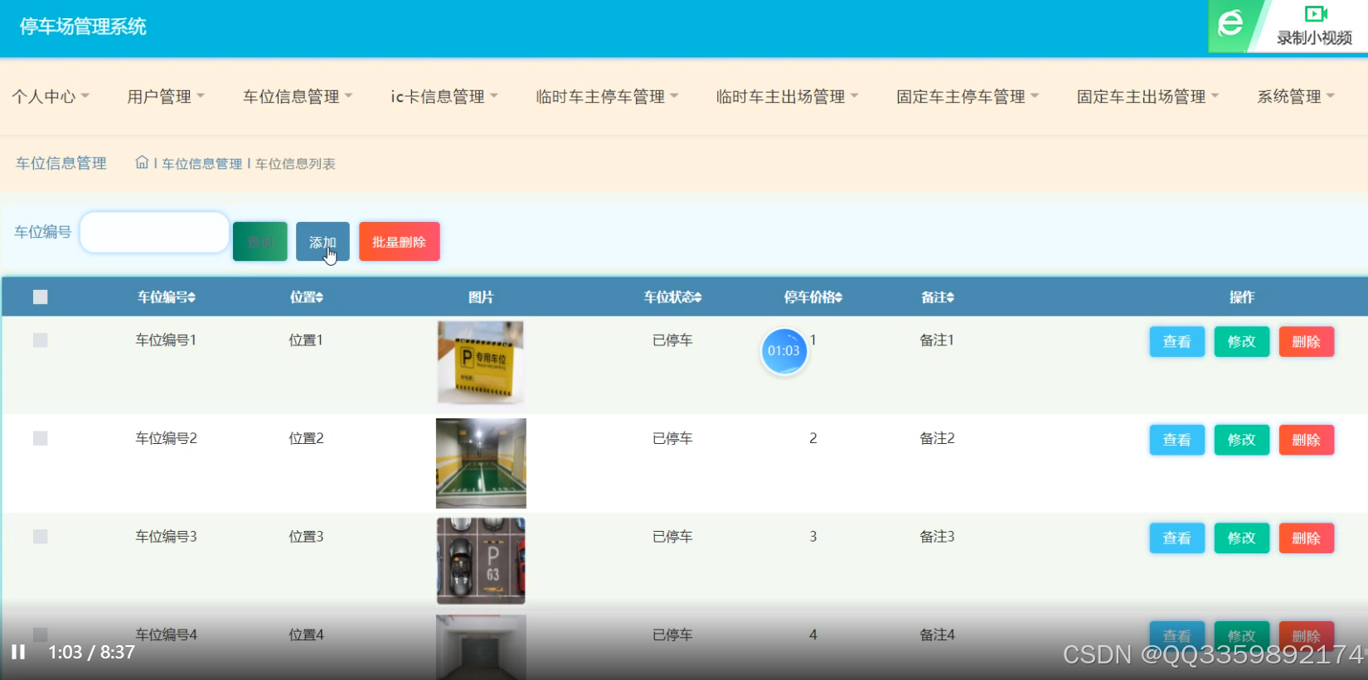Click the home icon in breadcrumb
The height and width of the screenshot is (680, 1368).
(142, 162)
